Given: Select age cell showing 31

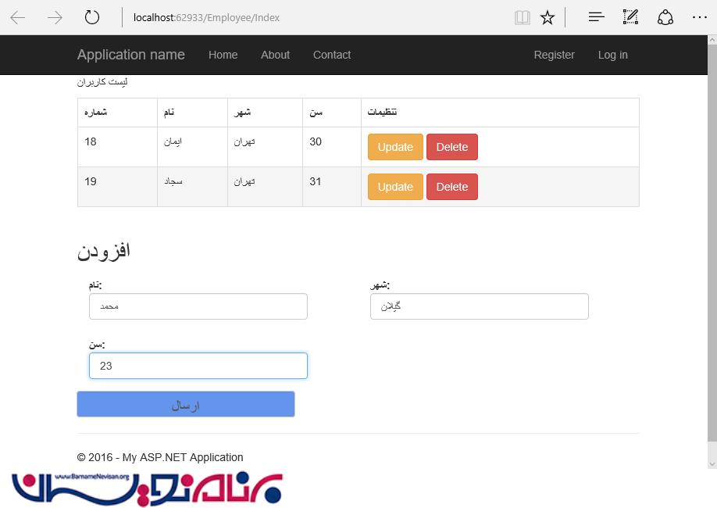Looking at the screenshot, I should pyautogui.click(x=332, y=187).
